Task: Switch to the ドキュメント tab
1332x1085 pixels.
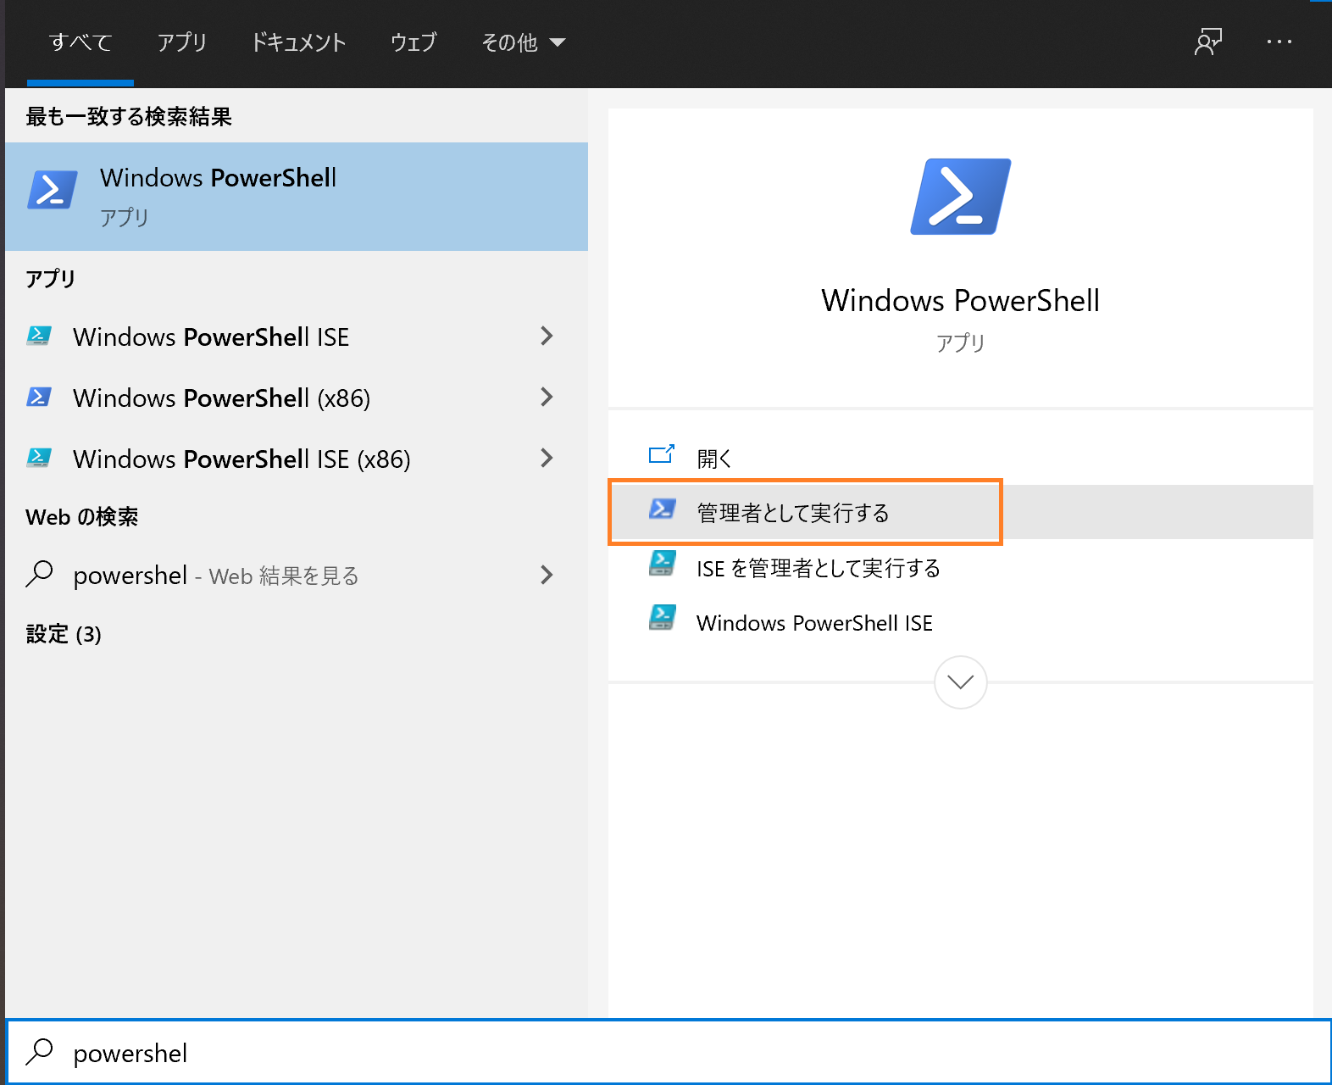Action: 298,42
